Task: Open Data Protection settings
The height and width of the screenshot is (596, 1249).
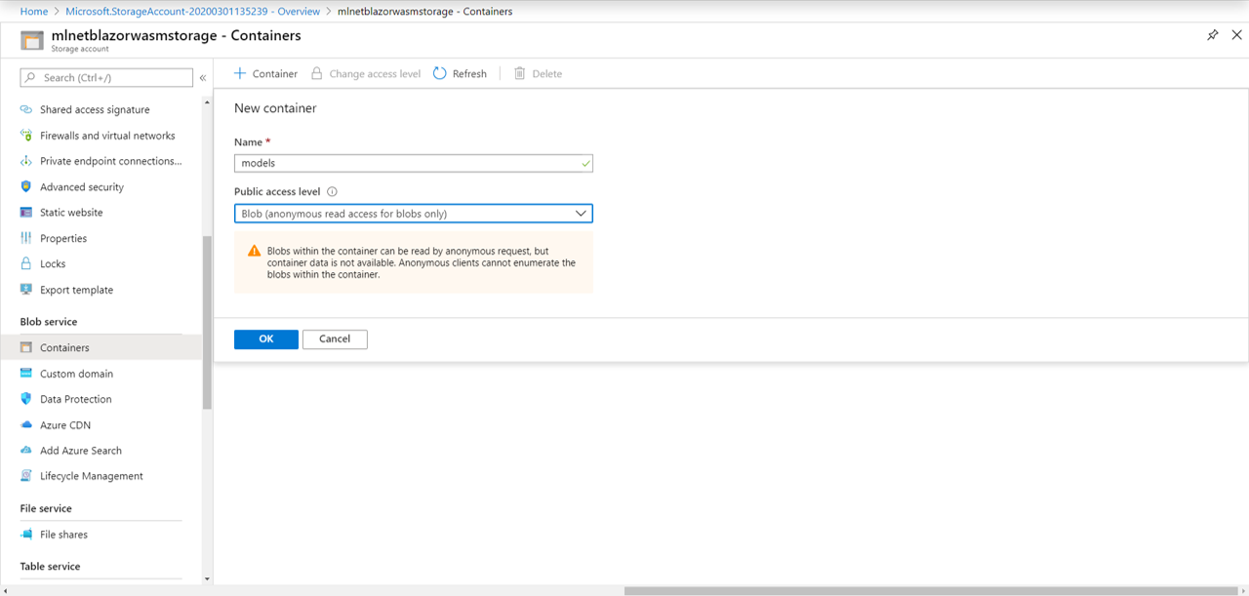Action: tap(75, 399)
